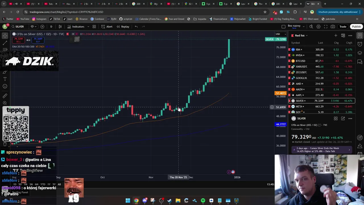364x205 pixels.
Task: Open quick search in the top right toolbar
Action: click(311, 26)
